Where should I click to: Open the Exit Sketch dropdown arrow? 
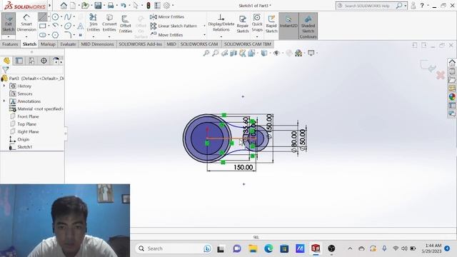(x=9, y=37)
